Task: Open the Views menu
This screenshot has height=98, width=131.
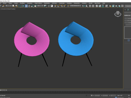Action: pos(10,3)
